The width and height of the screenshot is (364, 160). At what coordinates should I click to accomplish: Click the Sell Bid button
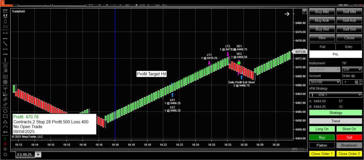pyautogui.click(x=349, y=29)
